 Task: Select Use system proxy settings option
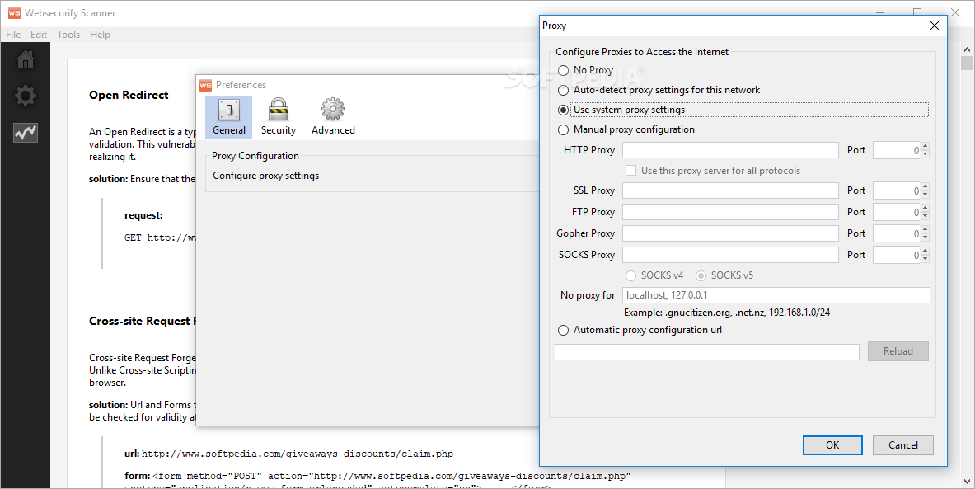click(564, 110)
